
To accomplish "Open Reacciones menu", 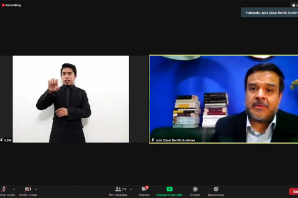I will [216, 192].
